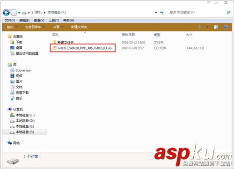
Task: Open 图片 library
Action: (19, 81)
